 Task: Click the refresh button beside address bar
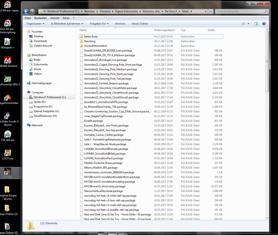211,12
